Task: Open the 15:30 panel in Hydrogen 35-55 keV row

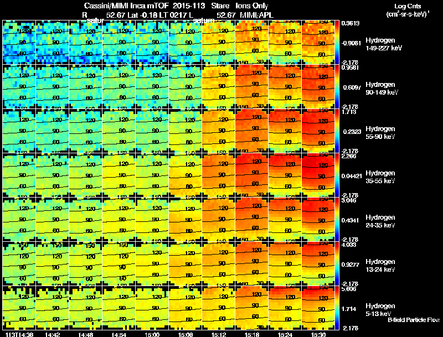Action: [x=318, y=175]
